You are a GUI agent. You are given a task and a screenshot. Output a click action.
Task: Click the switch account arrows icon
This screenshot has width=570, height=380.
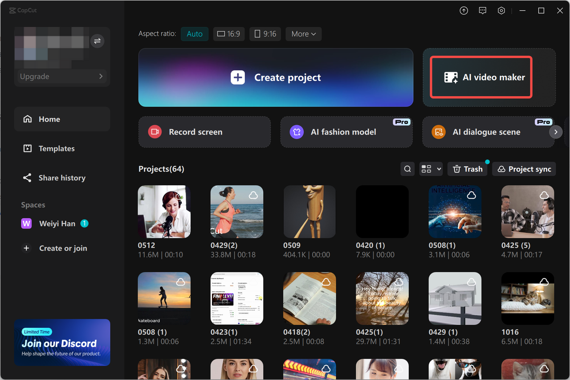pyautogui.click(x=97, y=41)
